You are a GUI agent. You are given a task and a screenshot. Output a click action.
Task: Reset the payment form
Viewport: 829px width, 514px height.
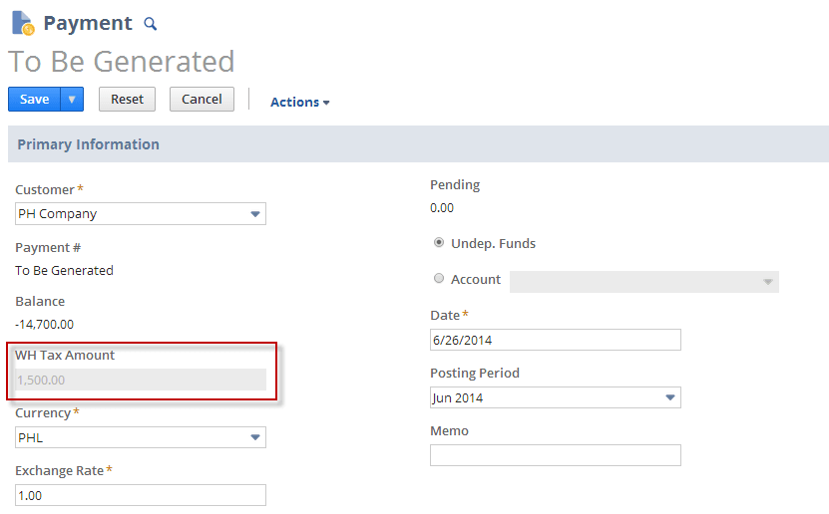click(x=127, y=100)
